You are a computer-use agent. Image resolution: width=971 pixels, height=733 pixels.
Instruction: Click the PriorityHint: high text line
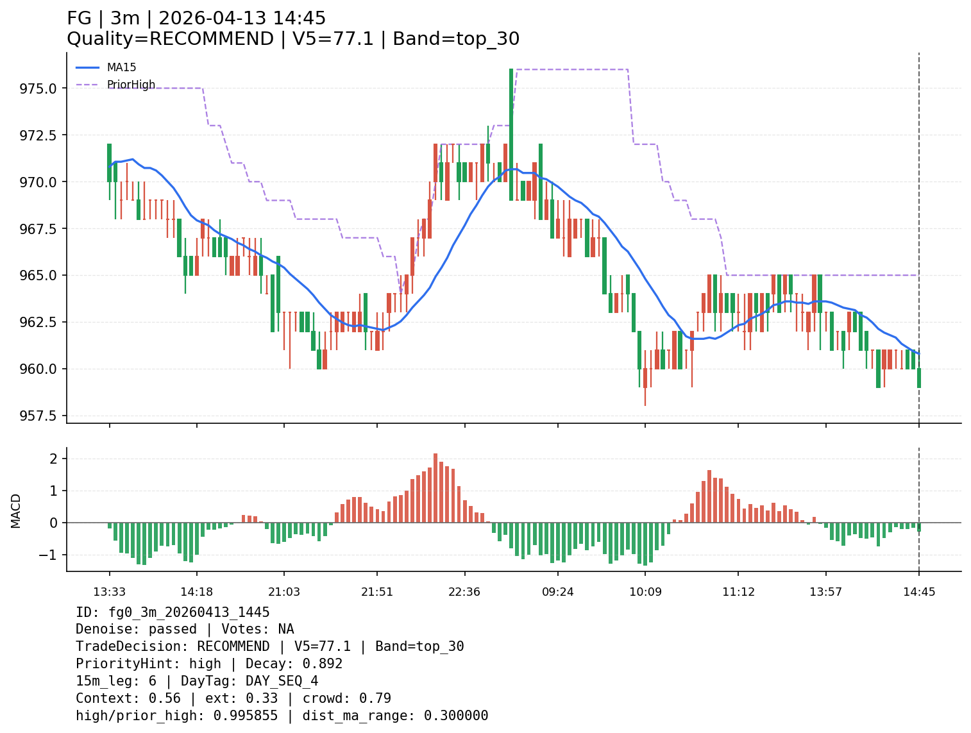point(209,664)
